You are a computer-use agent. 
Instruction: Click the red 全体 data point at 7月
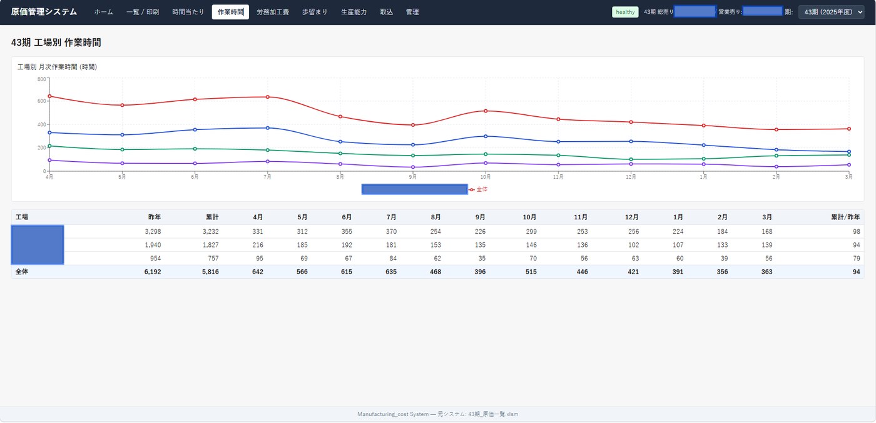[x=267, y=97]
